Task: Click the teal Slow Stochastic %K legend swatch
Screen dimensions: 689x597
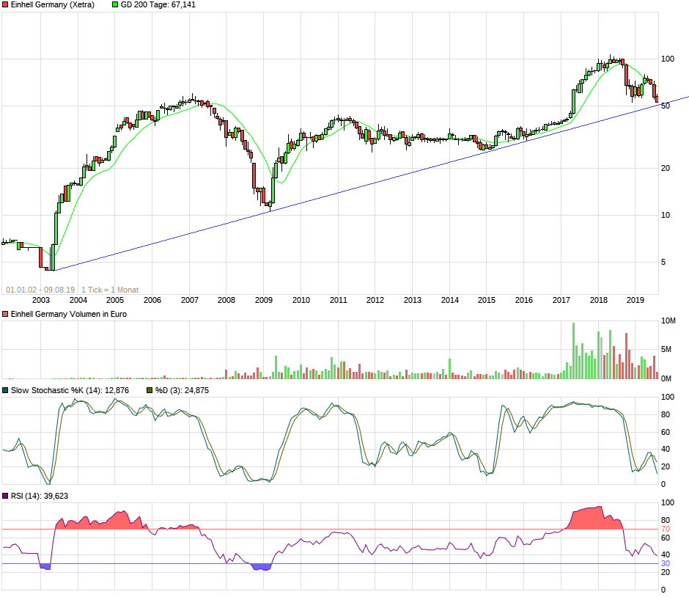Action: pos(5,390)
